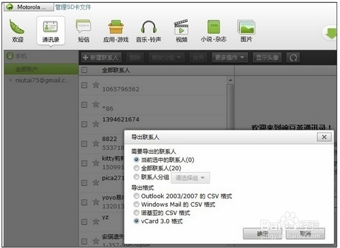Click the refresh icon in contacts toolbar
The width and height of the screenshot is (340, 248).
click(x=293, y=58)
